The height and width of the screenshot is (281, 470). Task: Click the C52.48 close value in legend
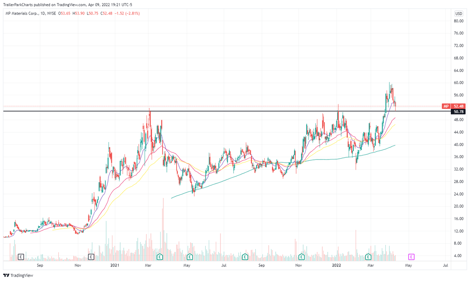click(x=107, y=13)
